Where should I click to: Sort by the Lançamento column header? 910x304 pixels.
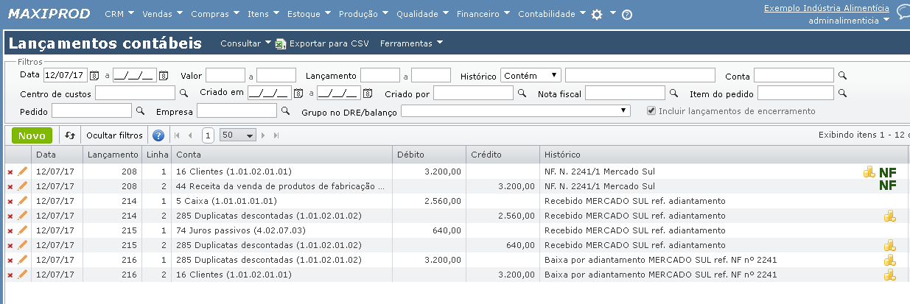pyautogui.click(x=112, y=155)
